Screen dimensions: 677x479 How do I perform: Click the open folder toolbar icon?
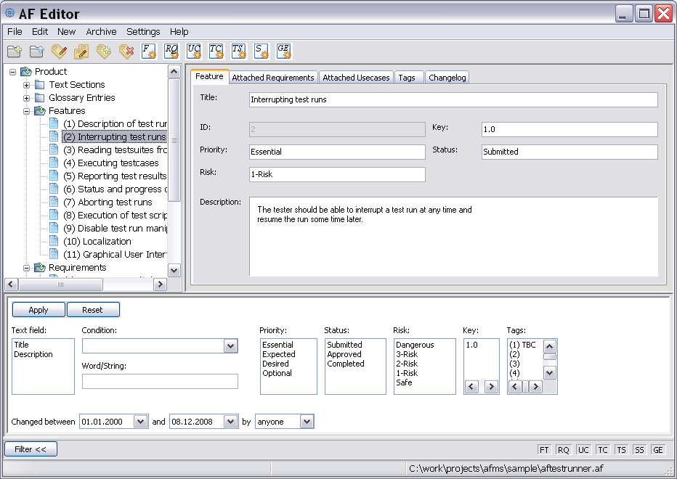(37, 51)
